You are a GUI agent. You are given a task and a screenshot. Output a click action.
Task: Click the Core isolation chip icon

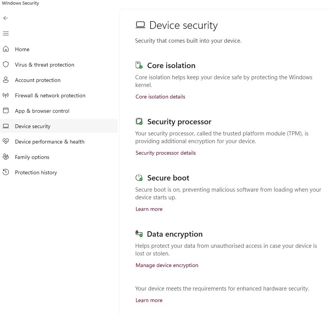[139, 65]
